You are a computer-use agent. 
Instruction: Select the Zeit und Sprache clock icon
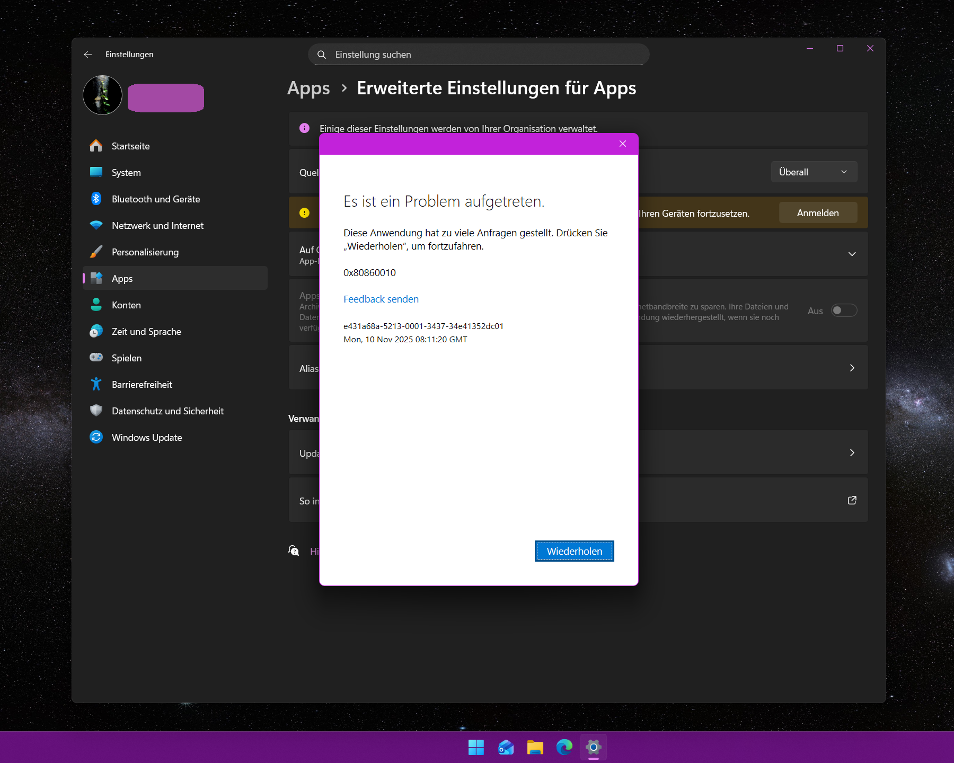pos(96,331)
